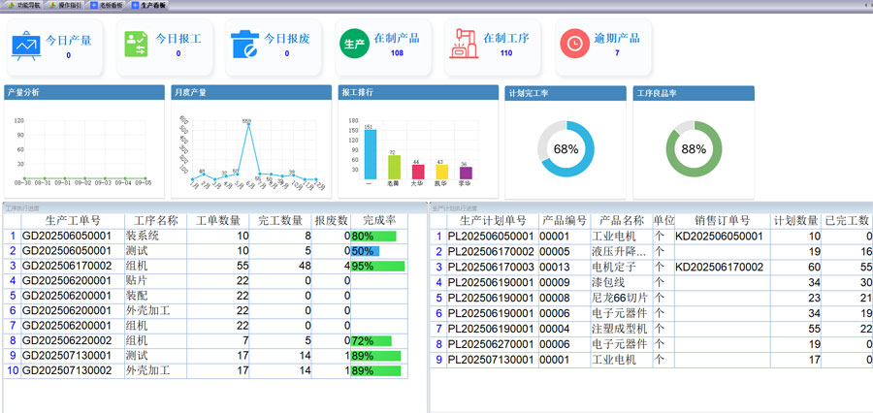Click the 计划完工率 68% donut chart
The height and width of the screenshot is (413, 873).
(566, 149)
